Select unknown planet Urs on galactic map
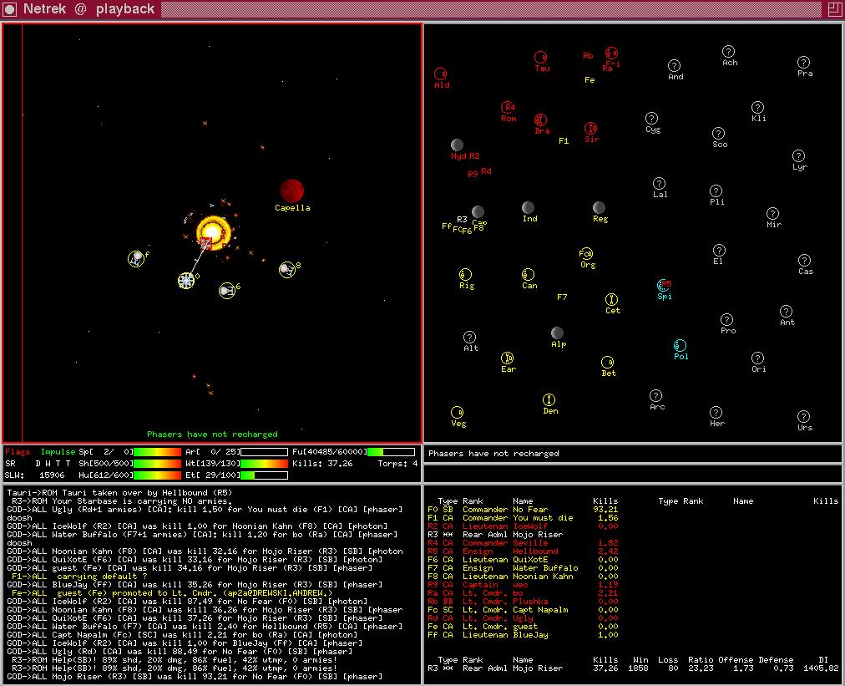Screen dimensions: 845x686 (803, 416)
